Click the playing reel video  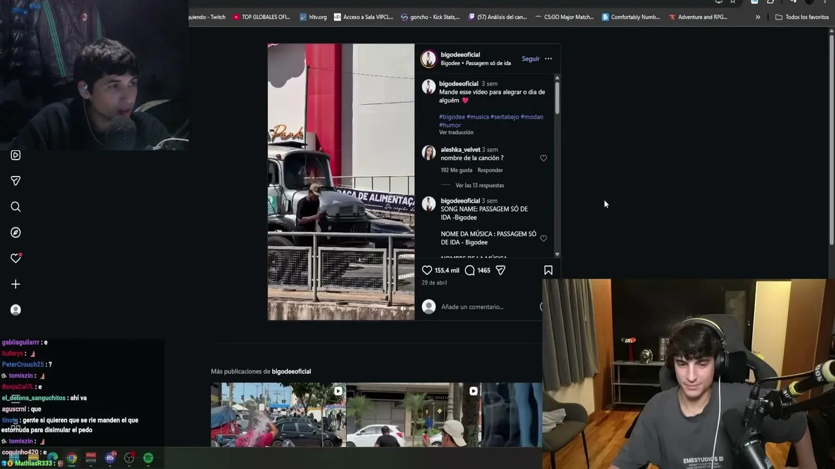tap(341, 182)
